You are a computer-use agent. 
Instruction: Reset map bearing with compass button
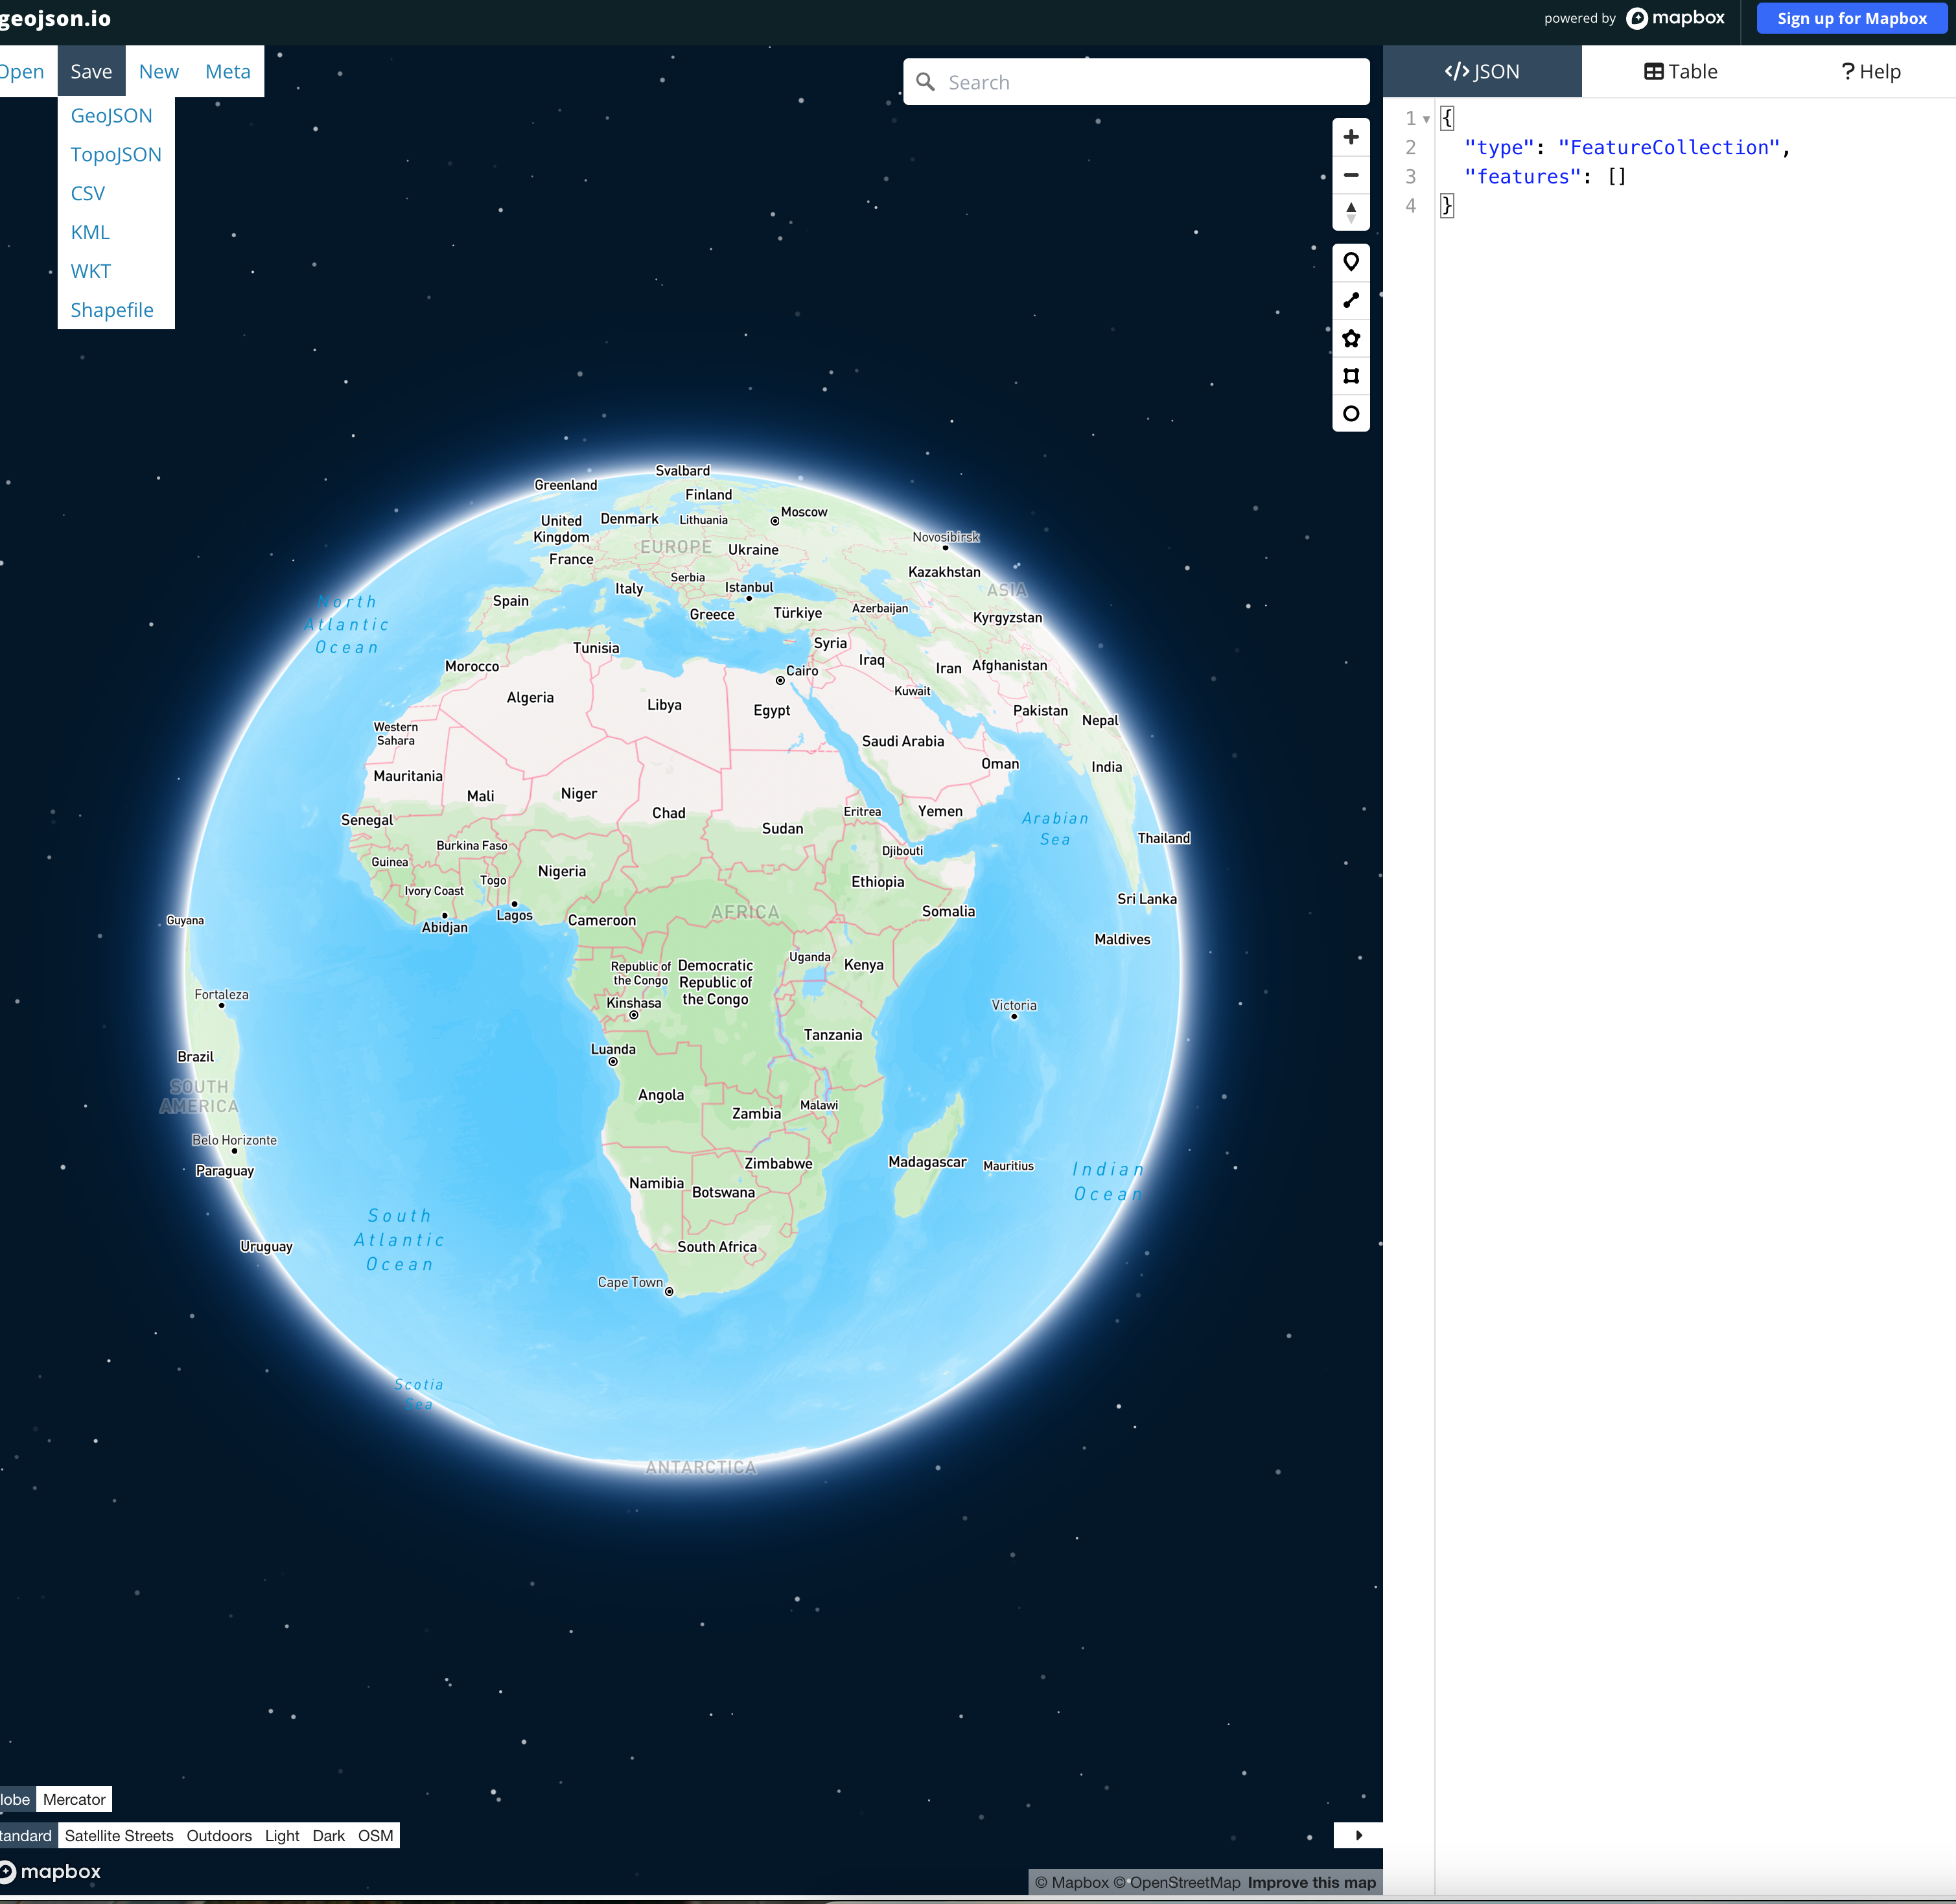pos(1350,212)
